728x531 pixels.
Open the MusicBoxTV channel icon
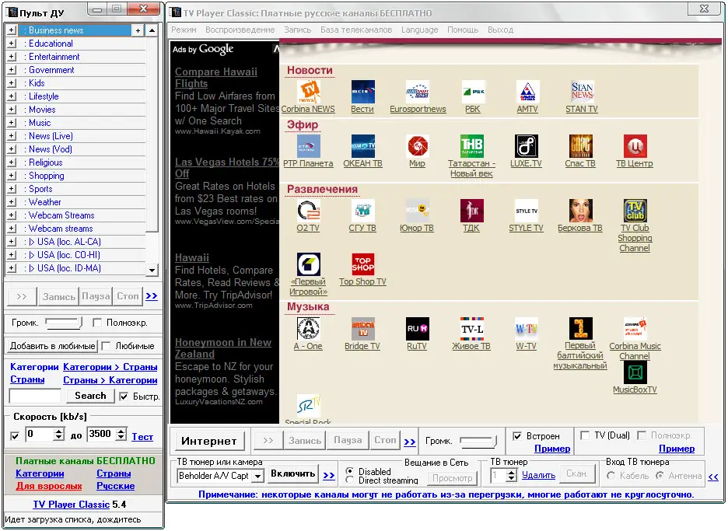click(635, 372)
